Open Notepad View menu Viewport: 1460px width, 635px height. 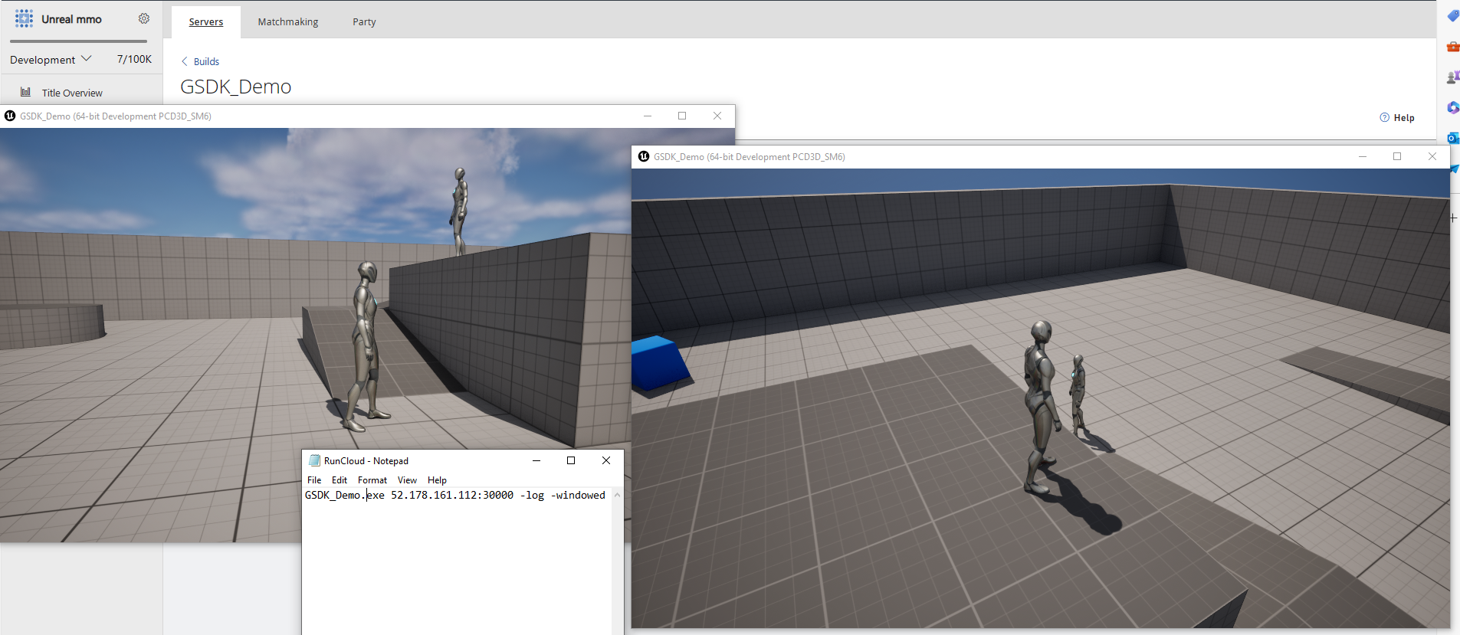[407, 480]
